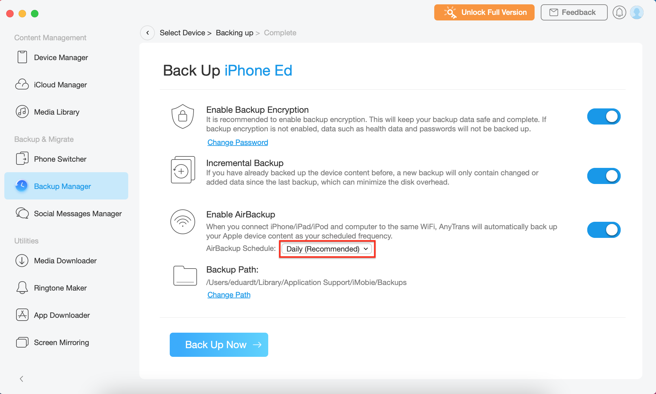Viewport: 656px width, 394px height.
Task: Select Media Downloader in sidebar
Action: 65,260
